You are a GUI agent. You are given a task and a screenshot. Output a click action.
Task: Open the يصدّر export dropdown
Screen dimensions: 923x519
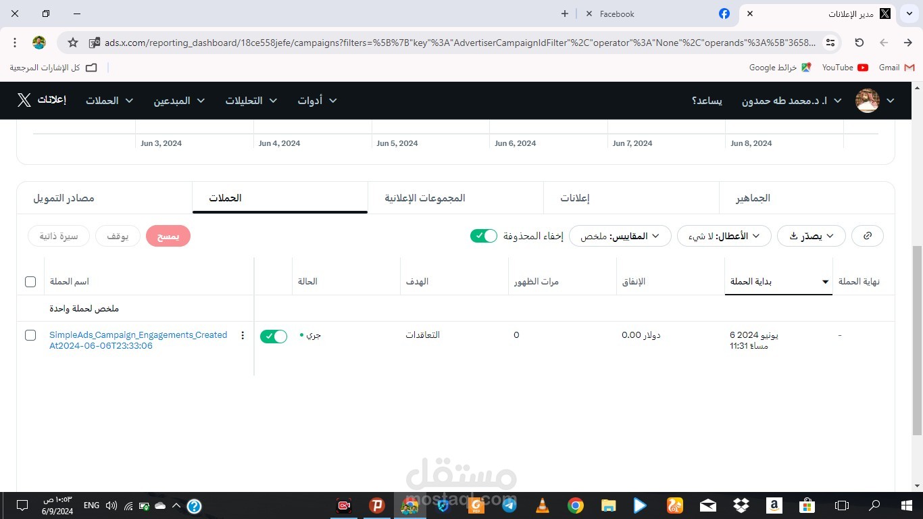(812, 236)
